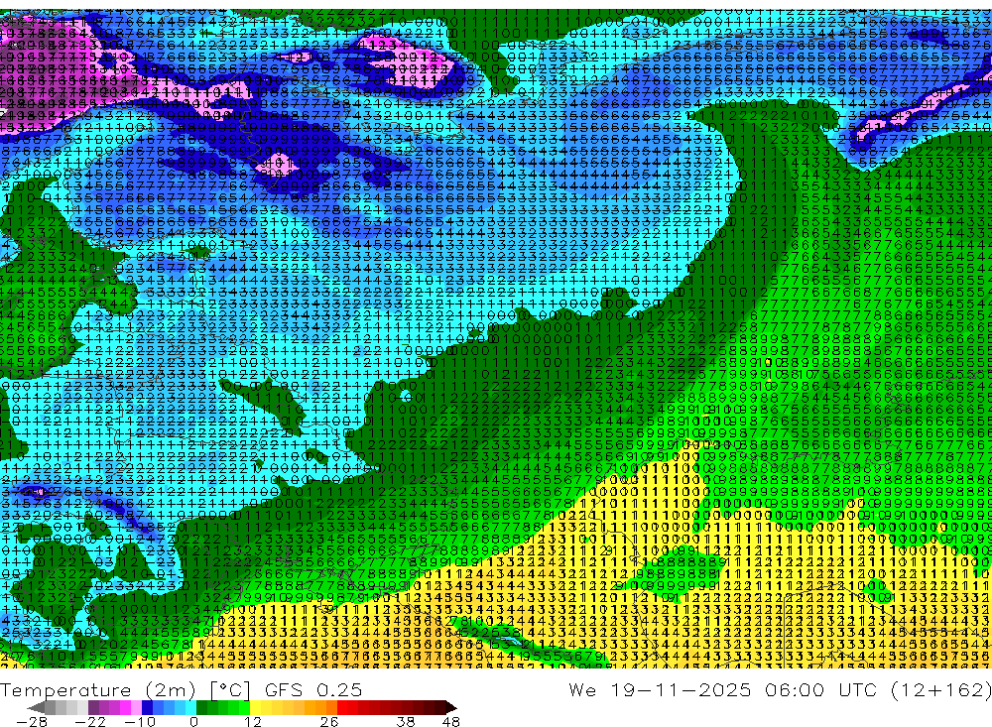
Task: Click the dark maroon right arrow end of color bar
Action: tap(451, 707)
